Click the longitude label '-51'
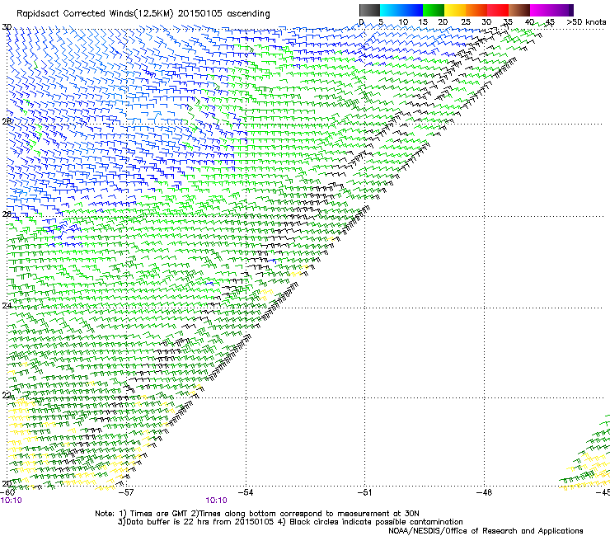 tap(364, 492)
